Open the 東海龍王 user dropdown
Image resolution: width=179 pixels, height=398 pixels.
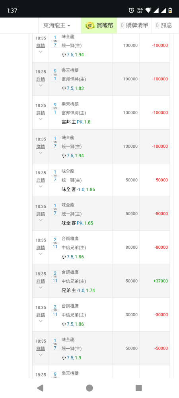coord(57,25)
